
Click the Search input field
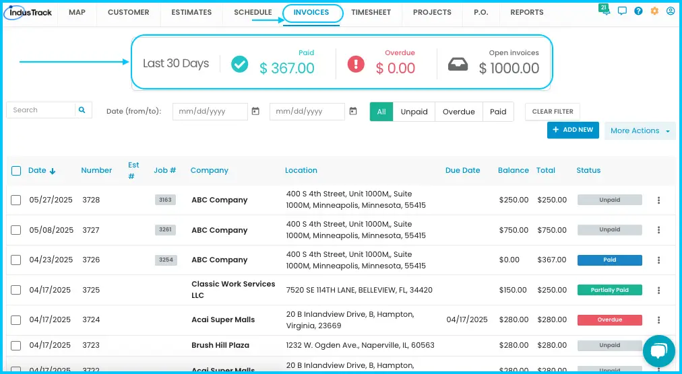coord(41,110)
